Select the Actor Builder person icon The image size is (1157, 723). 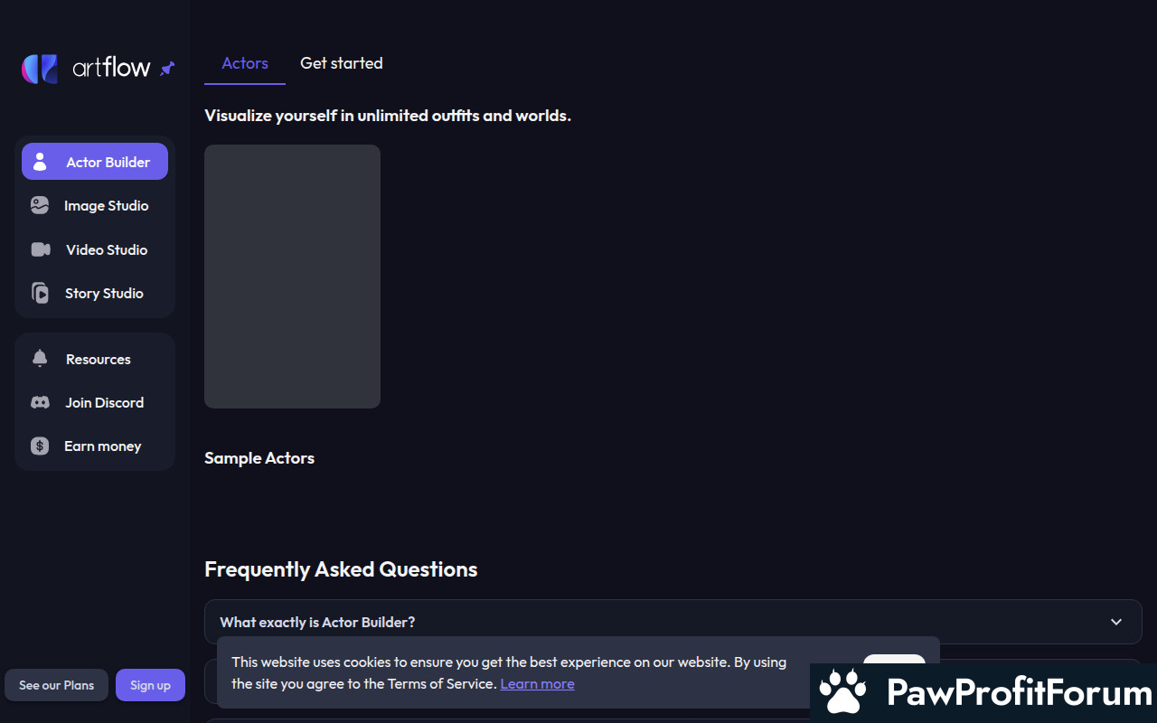click(40, 162)
